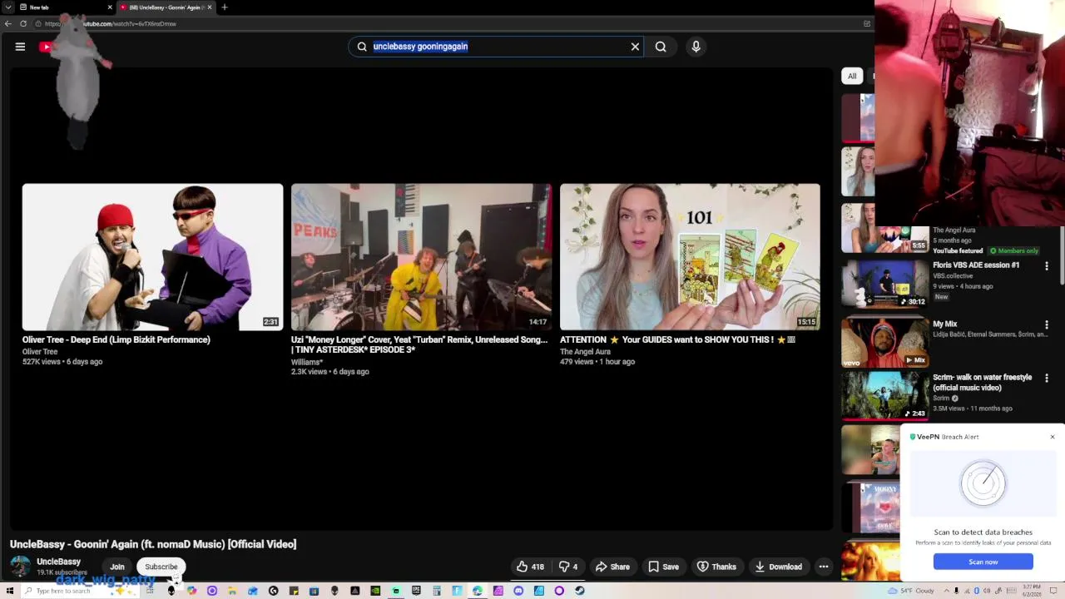Open The Angel Aura channel under ATTENTION video
Viewport: 1065px width, 599px height.
(x=585, y=352)
